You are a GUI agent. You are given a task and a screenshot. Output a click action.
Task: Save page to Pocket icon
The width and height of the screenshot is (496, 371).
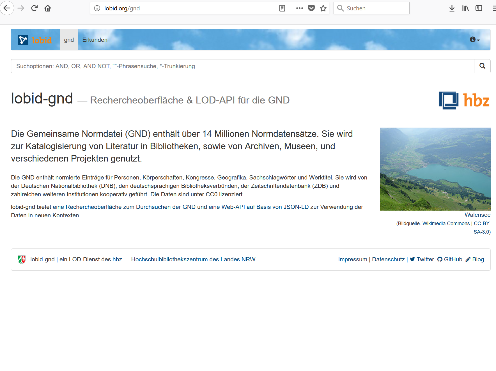pos(311,8)
